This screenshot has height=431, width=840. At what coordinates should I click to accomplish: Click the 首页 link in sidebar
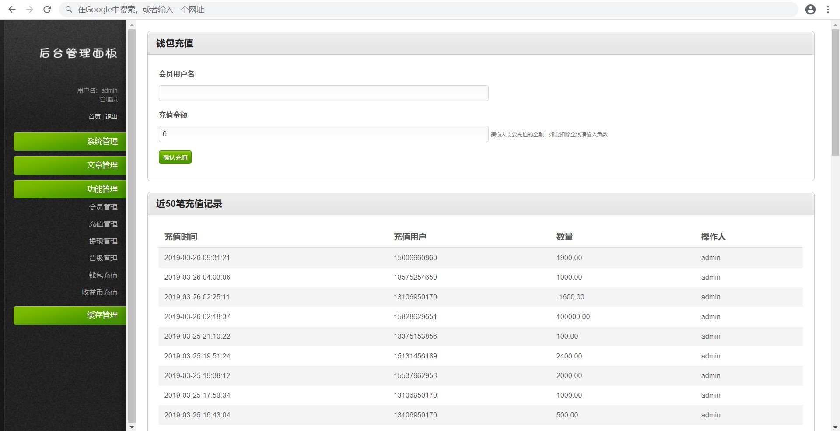coord(94,117)
